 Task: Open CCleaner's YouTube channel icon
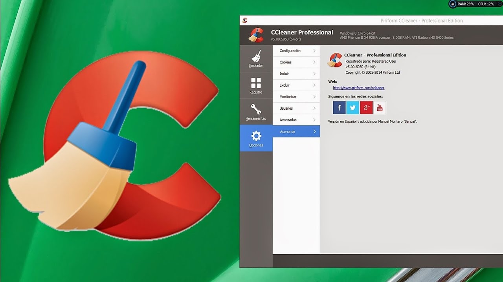pos(380,107)
